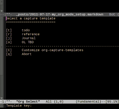Click the [r] key label

coord(9,34)
